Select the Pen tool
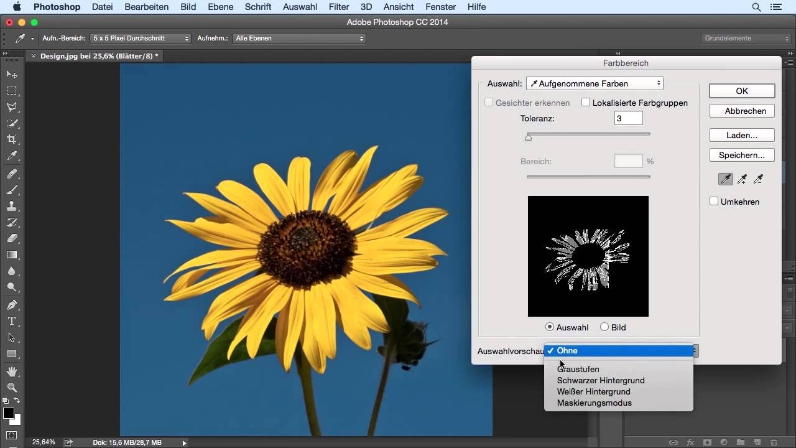The image size is (796, 448). 11,305
